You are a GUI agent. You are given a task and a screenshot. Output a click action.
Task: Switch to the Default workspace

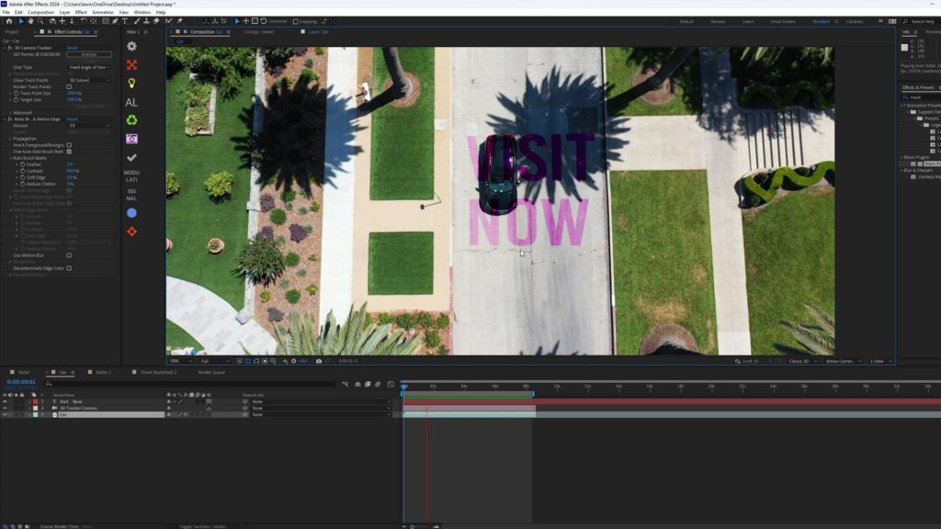(x=686, y=22)
